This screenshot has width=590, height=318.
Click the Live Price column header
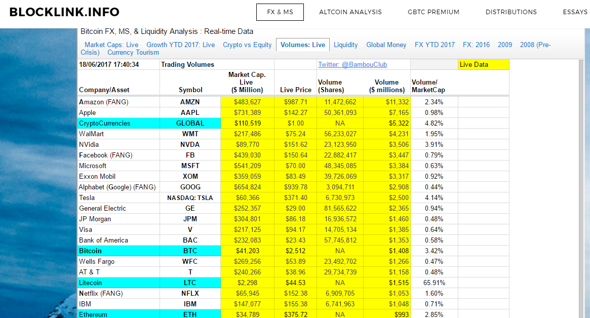click(296, 90)
